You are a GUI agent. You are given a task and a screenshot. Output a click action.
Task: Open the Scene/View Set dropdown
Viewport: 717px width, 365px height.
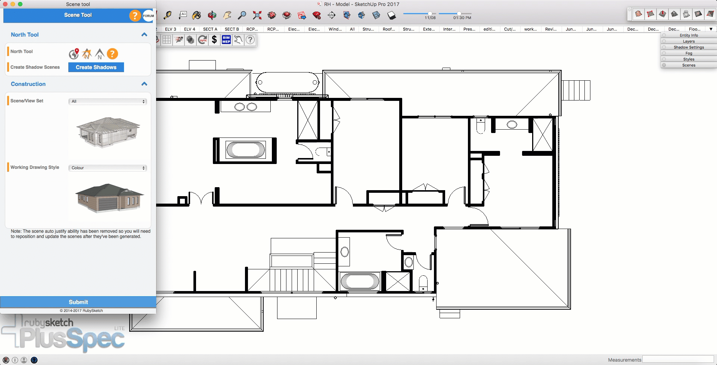[108, 102]
